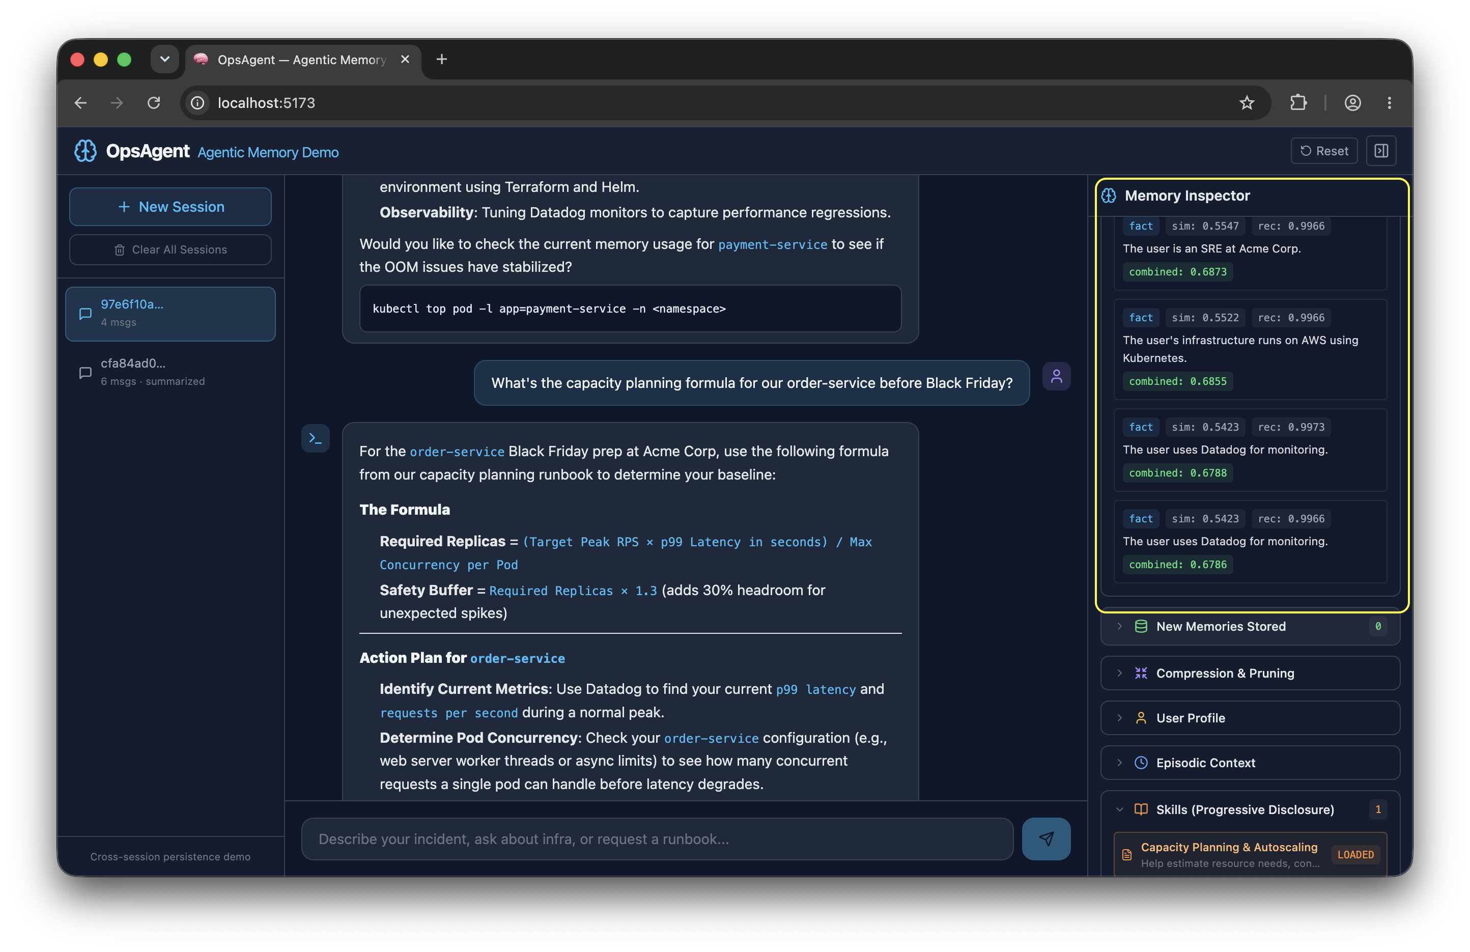This screenshot has height=952, width=1470.
Task: Click the send message paper-plane button
Action: coord(1045,838)
